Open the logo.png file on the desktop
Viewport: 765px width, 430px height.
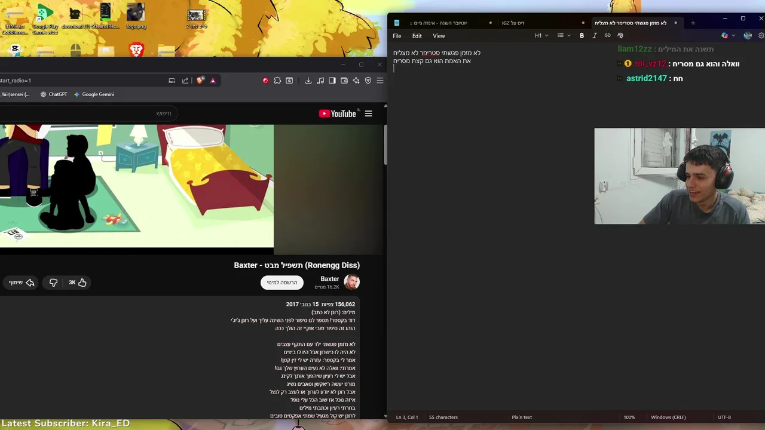[x=136, y=16]
